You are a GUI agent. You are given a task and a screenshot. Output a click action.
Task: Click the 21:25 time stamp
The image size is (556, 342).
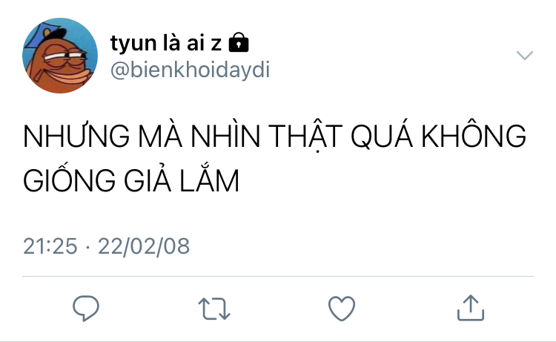pyautogui.click(x=50, y=246)
